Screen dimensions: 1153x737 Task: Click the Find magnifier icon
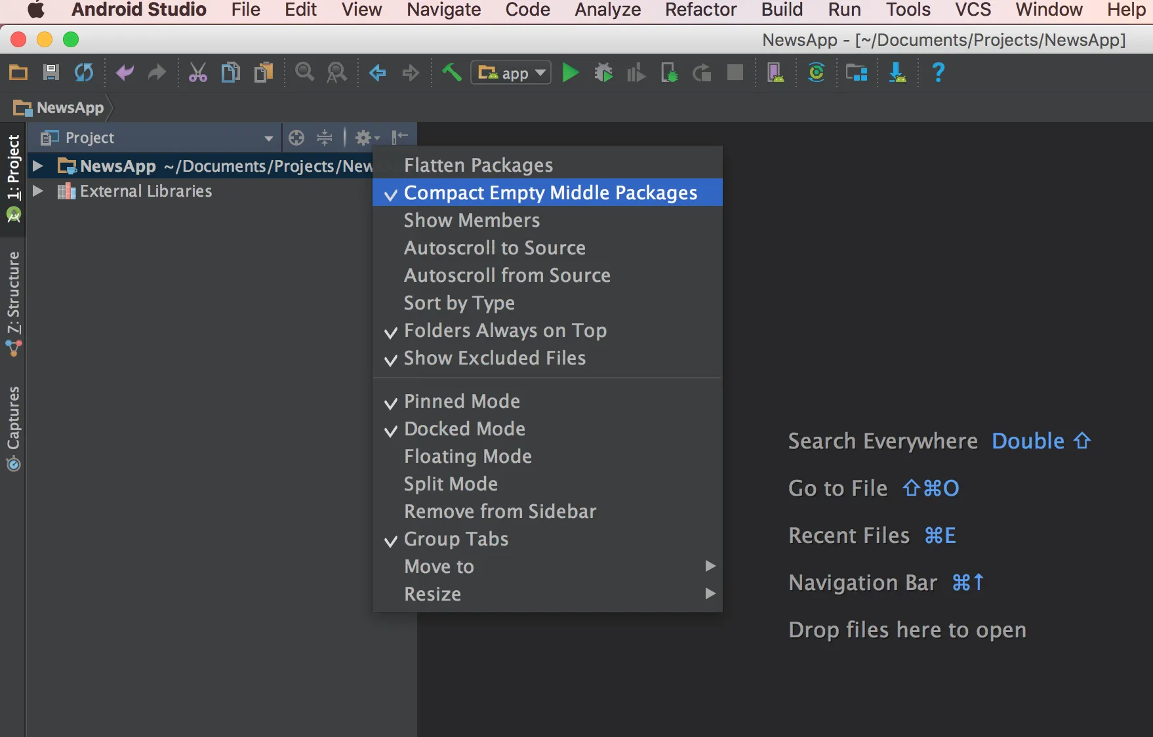(304, 72)
